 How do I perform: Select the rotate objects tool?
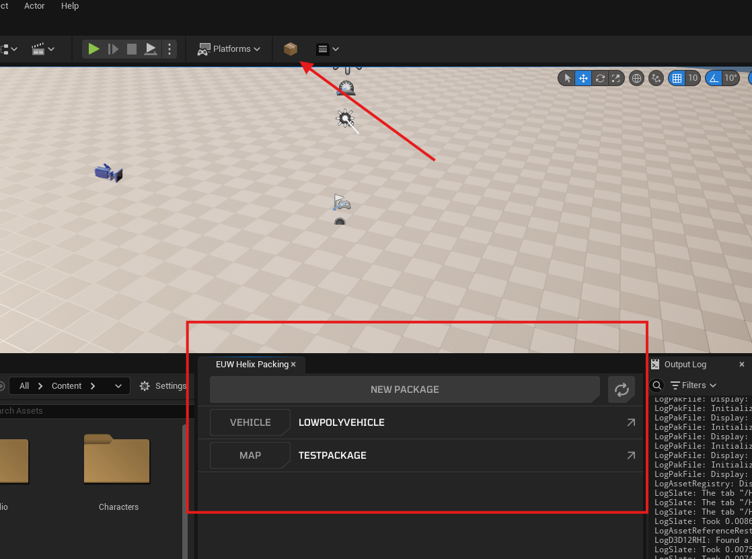599,78
